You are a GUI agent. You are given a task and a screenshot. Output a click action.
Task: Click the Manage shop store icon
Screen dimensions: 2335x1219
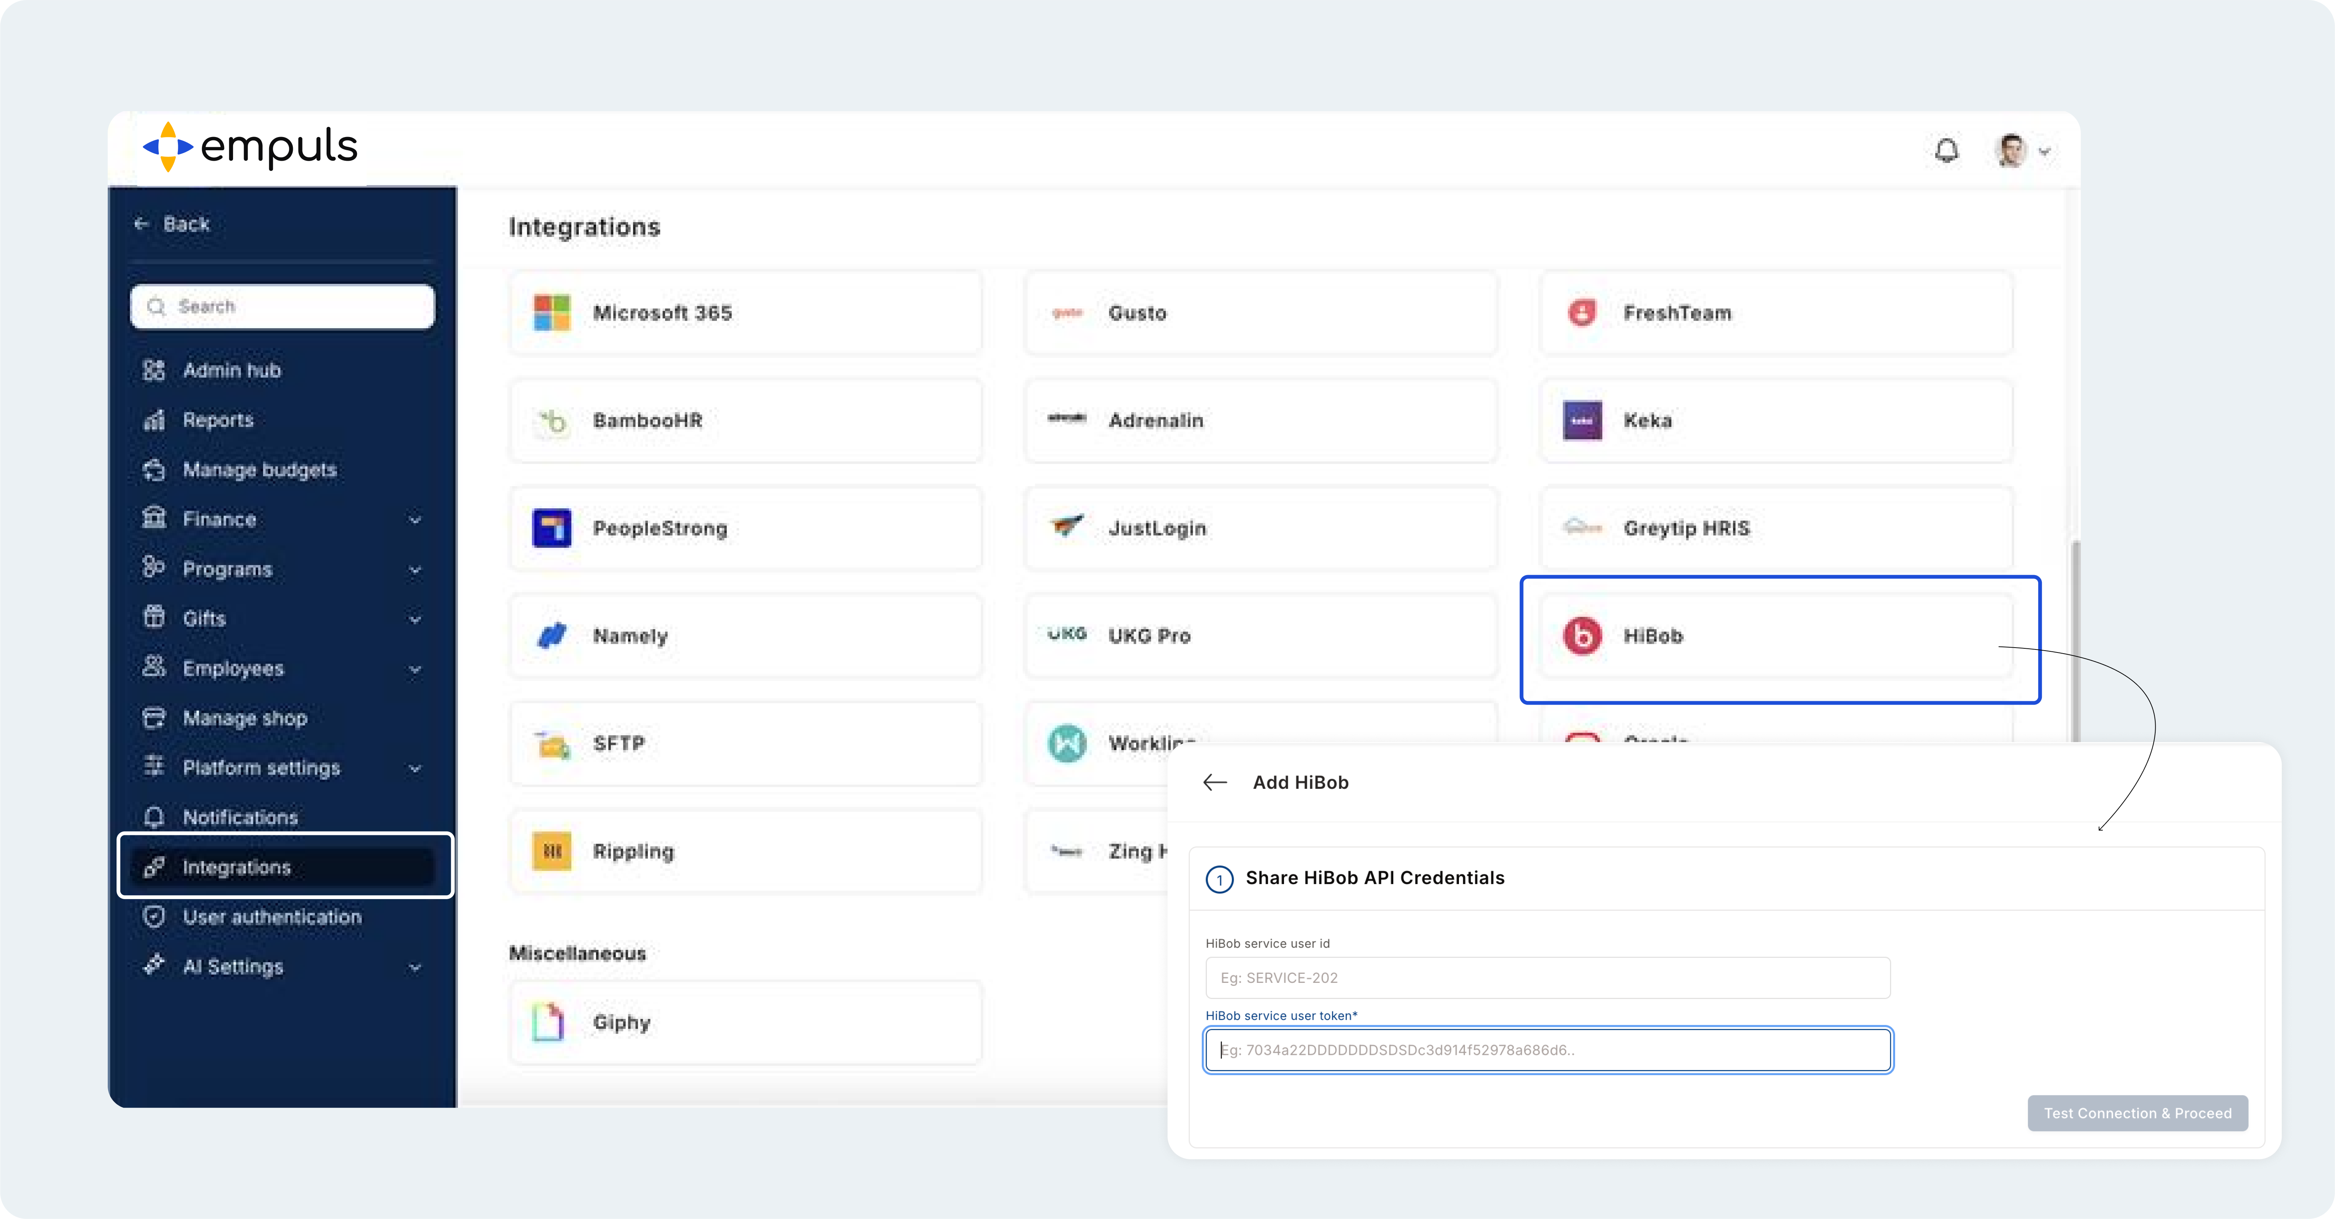point(154,718)
